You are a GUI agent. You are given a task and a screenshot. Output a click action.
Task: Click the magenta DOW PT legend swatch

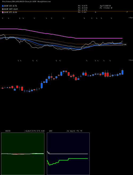click(x=3, y=12)
